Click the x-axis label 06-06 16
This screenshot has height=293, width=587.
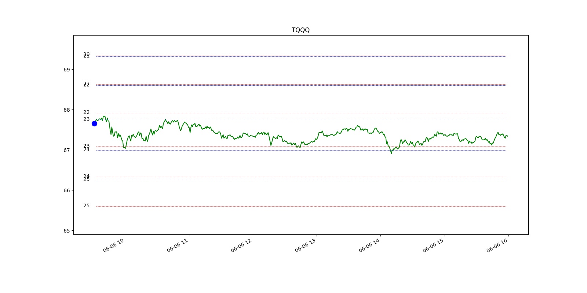click(497, 245)
